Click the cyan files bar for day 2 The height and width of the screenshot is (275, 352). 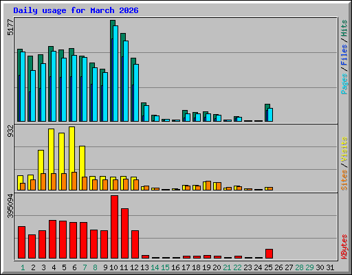[33, 96]
